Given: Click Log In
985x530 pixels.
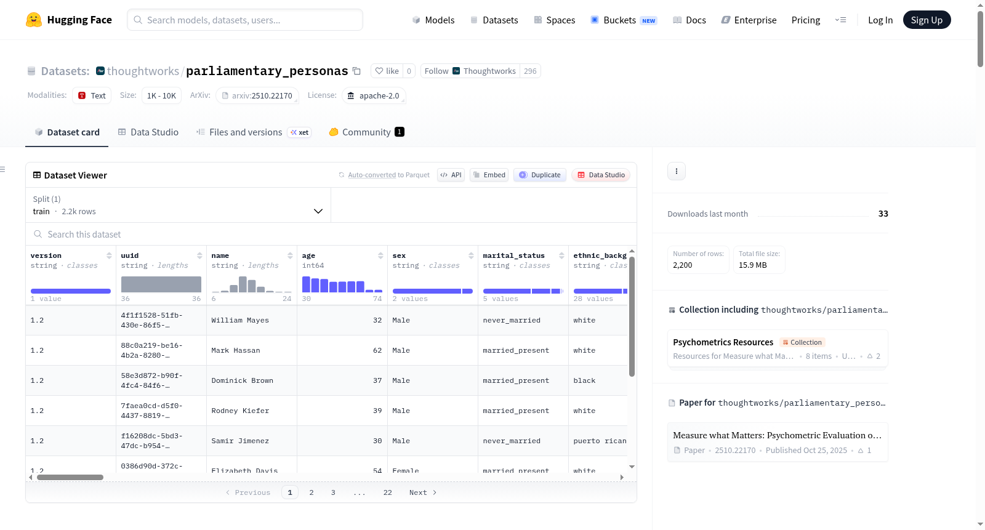Looking at the screenshot, I should point(880,20).
